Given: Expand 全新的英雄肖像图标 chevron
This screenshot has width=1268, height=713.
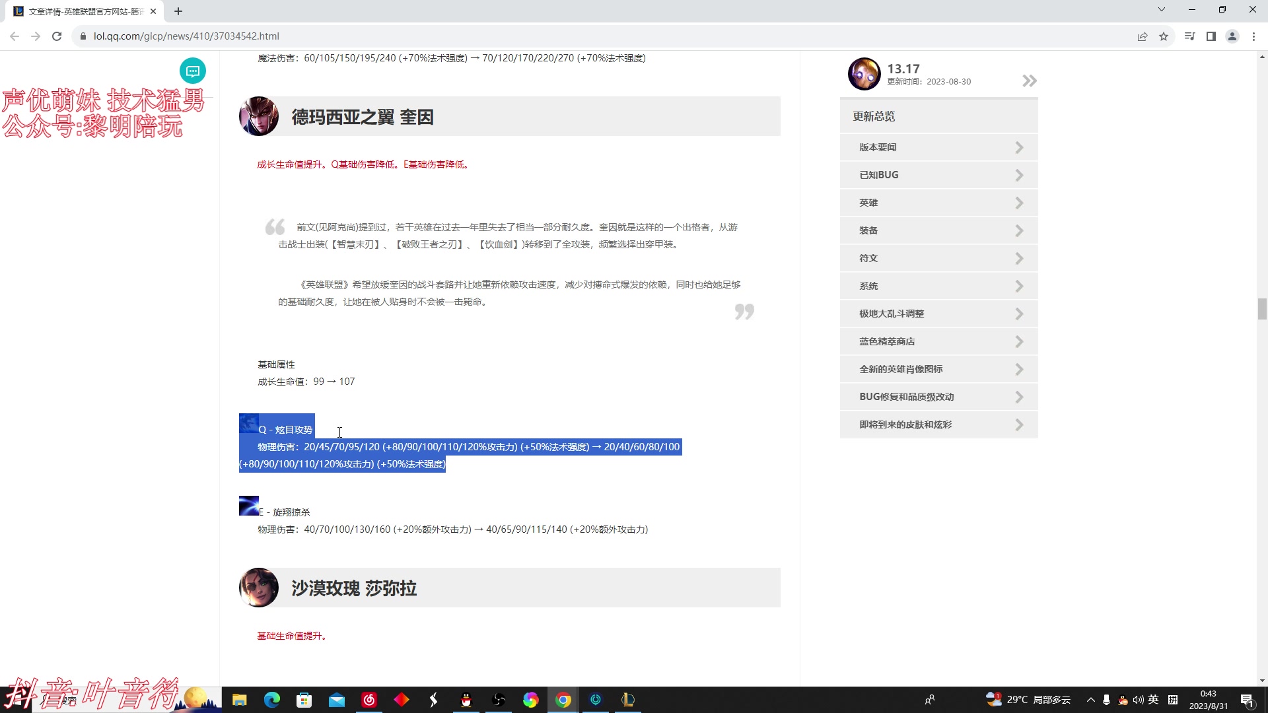Looking at the screenshot, I should pyautogui.click(x=1019, y=369).
